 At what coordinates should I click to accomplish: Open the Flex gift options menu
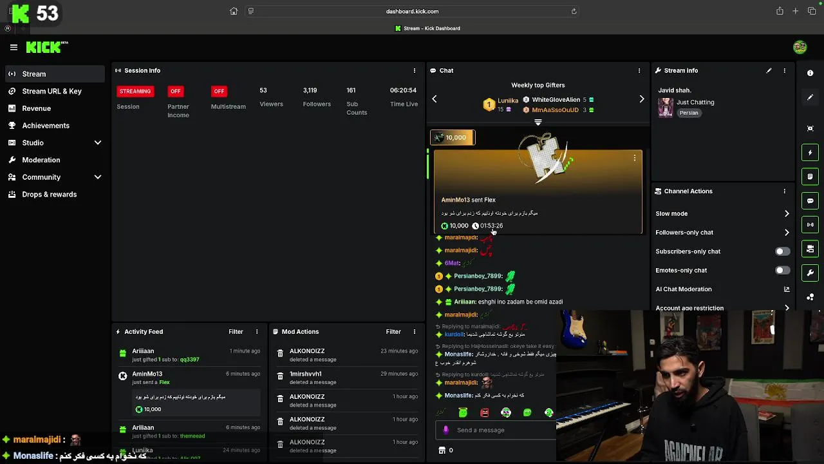pyautogui.click(x=634, y=158)
